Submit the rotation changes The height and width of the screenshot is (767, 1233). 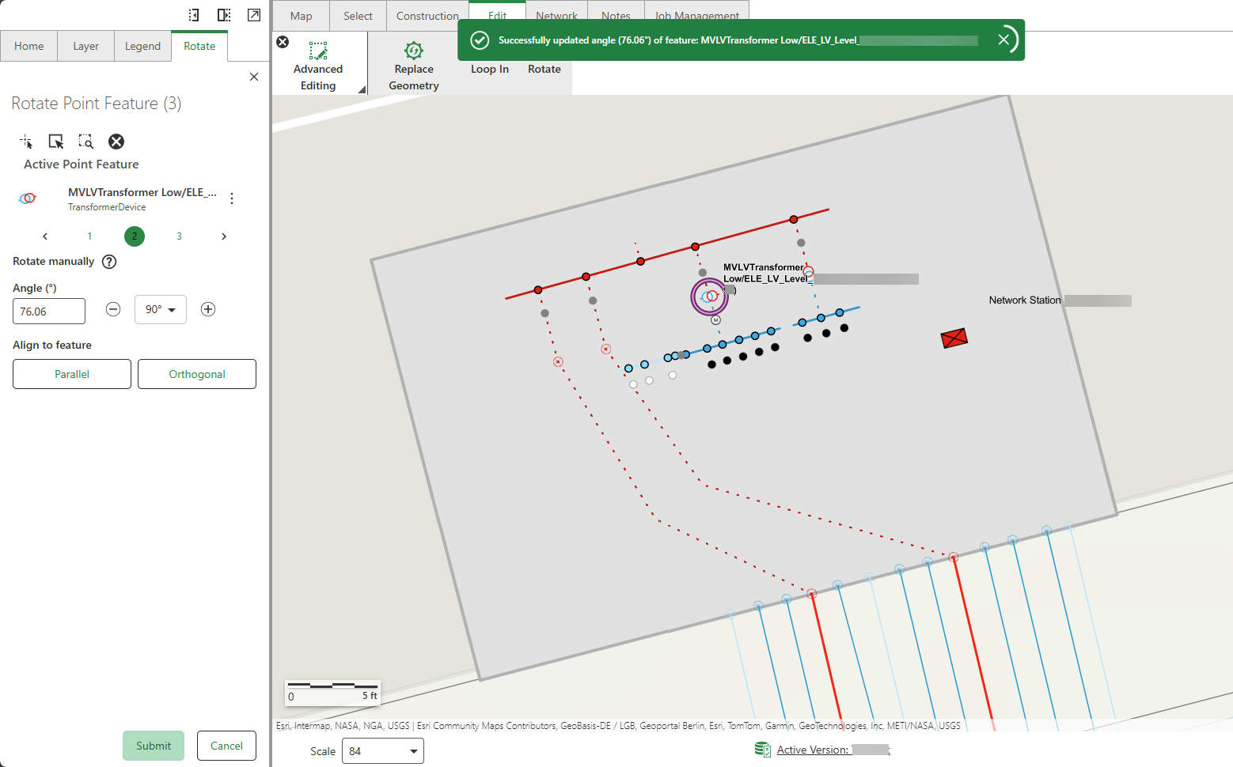[x=154, y=746]
